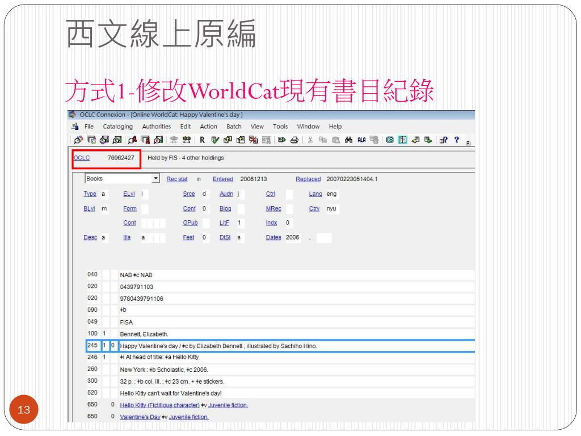Image resolution: width=581 pixels, height=436 pixels.
Task: Click the 520 field Hello Kitty summary
Action: [170, 393]
